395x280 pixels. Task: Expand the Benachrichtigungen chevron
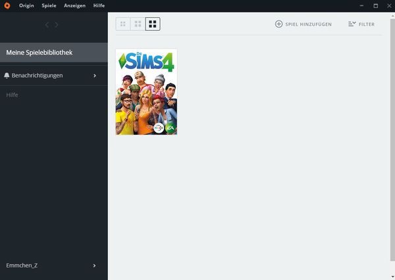coord(95,76)
